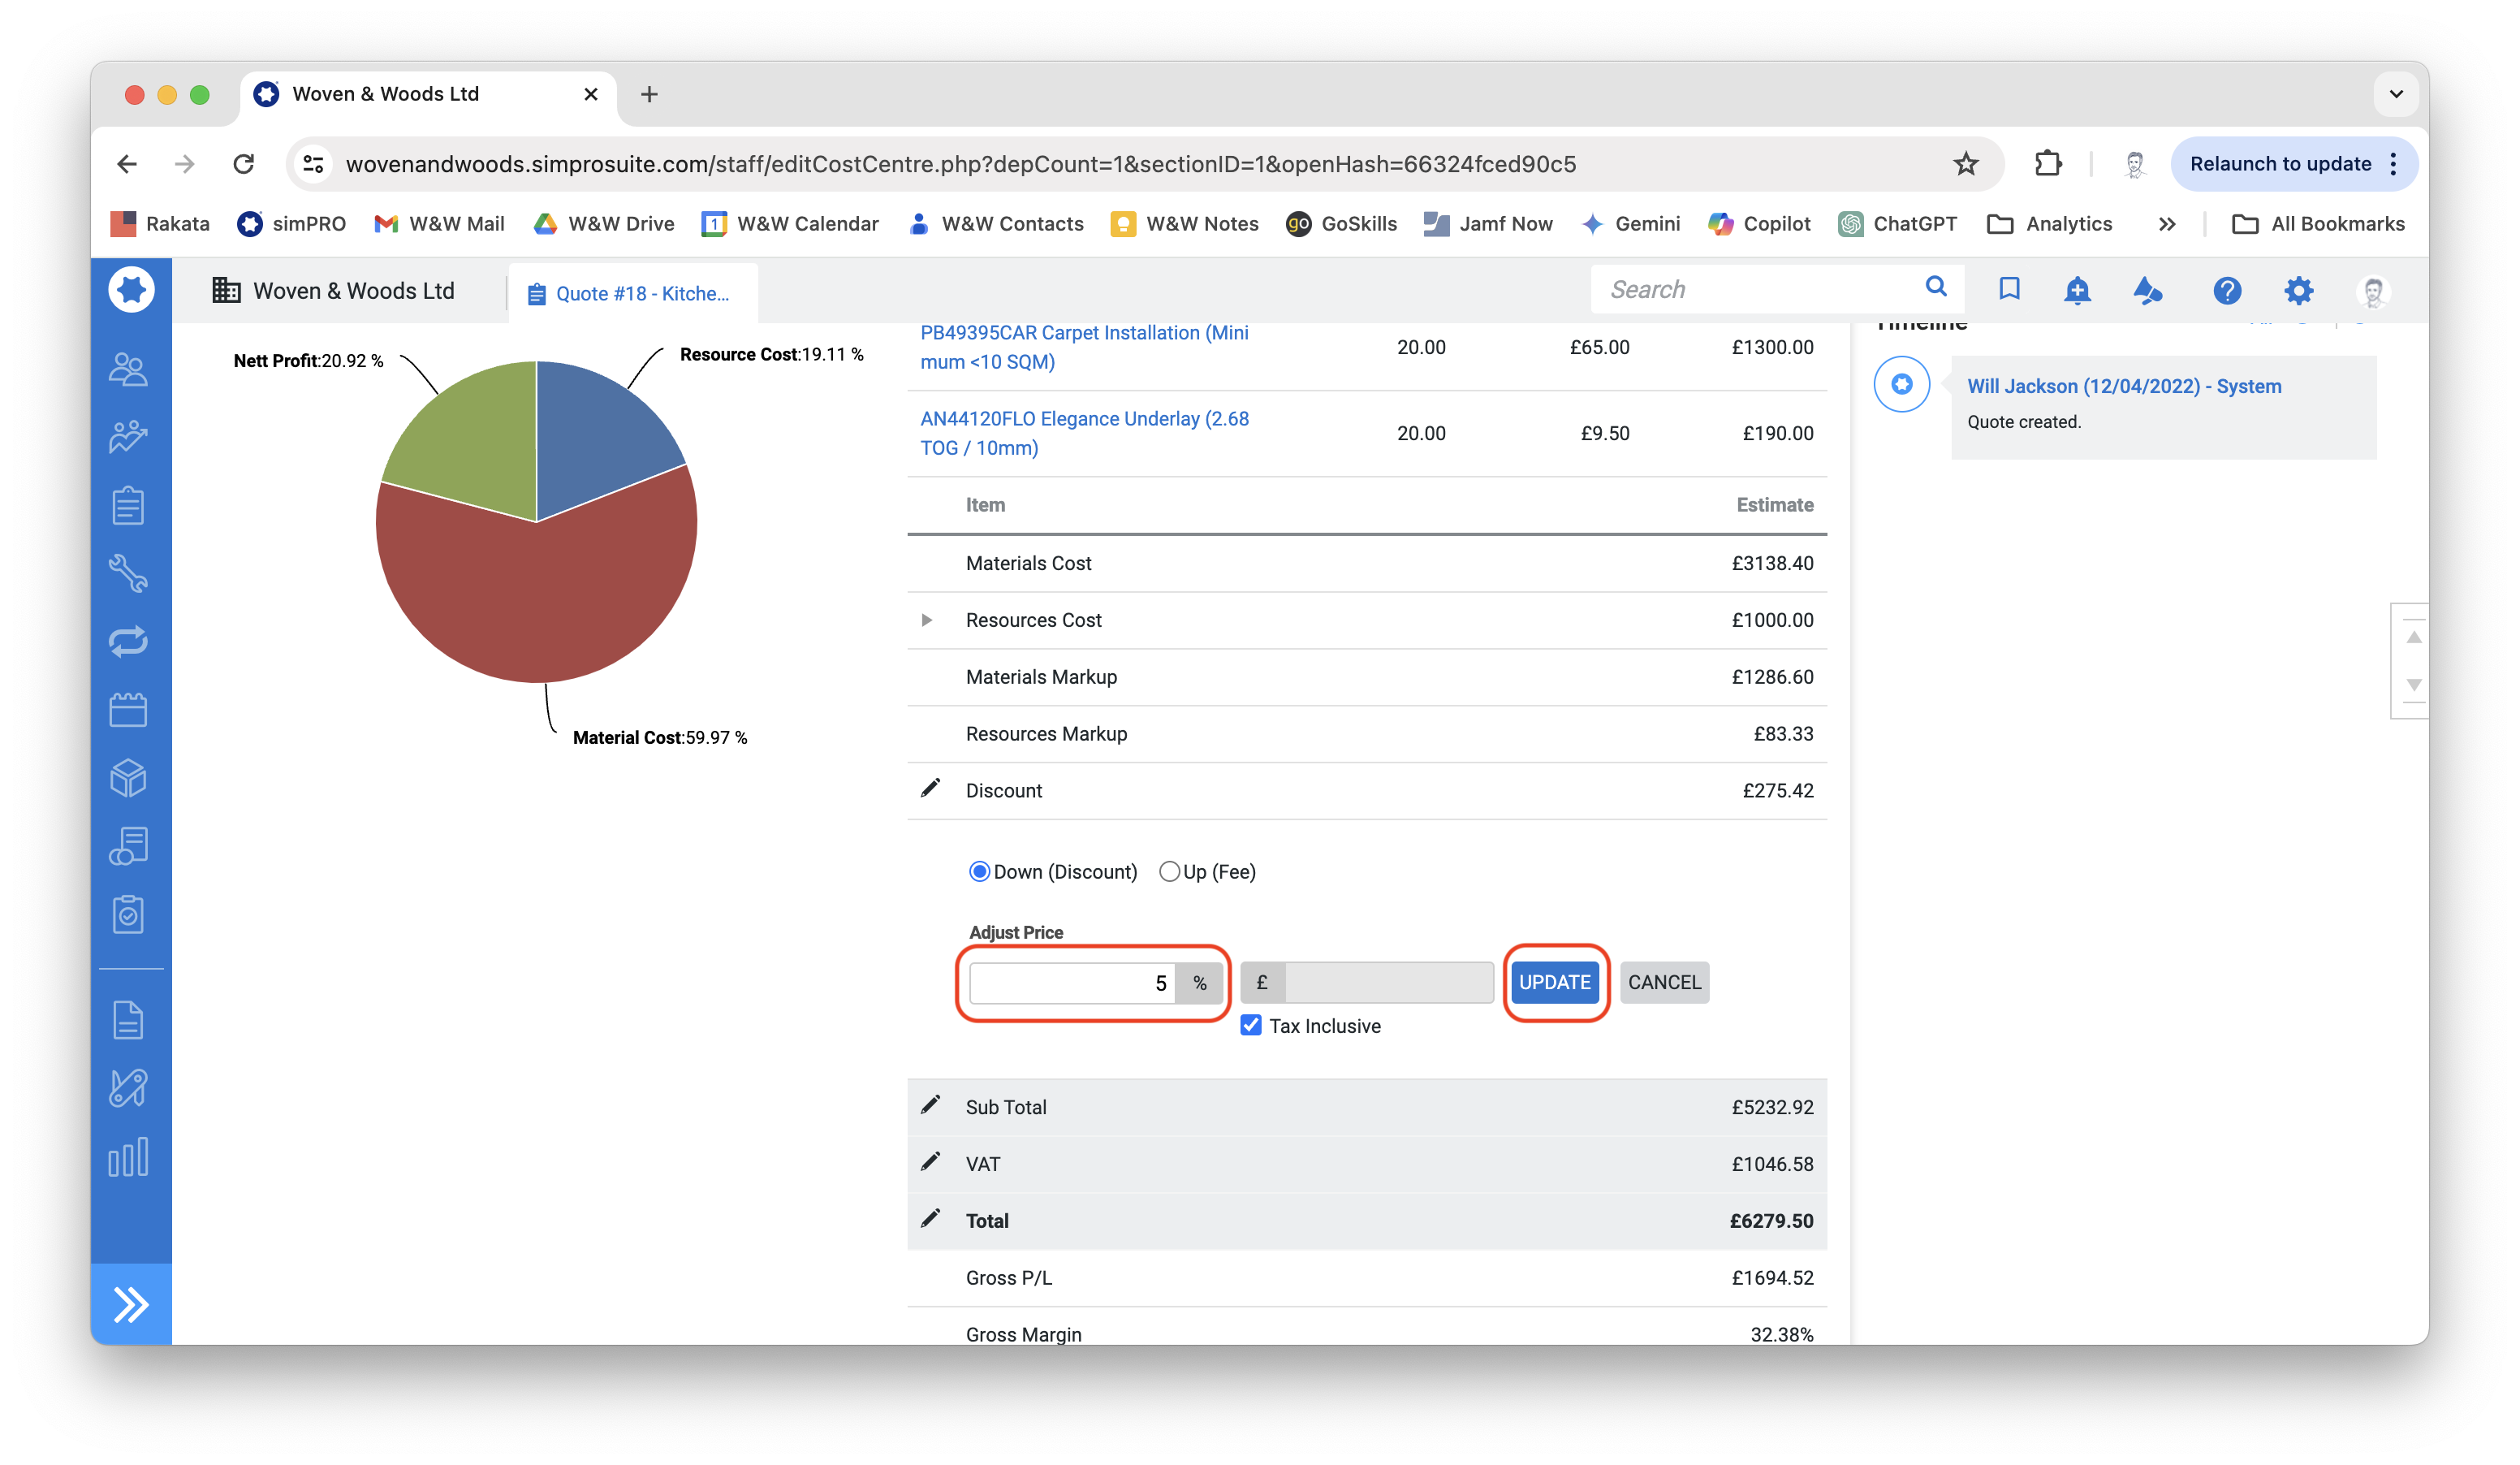
Task: Expand the Resources Cost row
Action: point(927,620)
